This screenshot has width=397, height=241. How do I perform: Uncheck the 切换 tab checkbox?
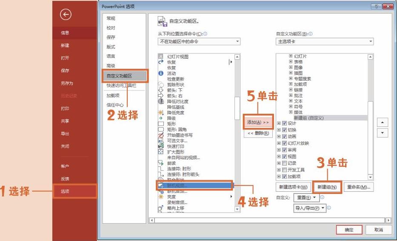284,130
